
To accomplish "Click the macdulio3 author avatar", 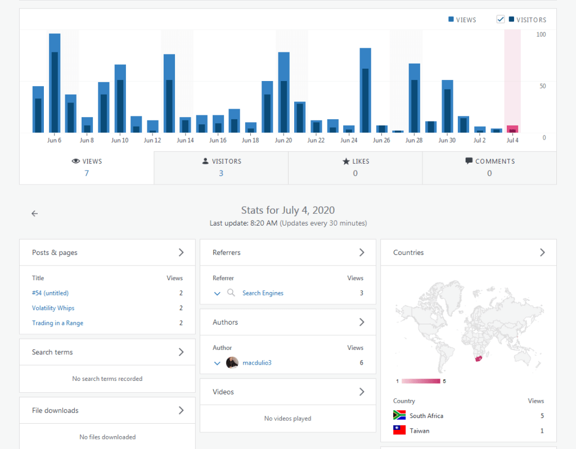I will [x=232, y=363].
